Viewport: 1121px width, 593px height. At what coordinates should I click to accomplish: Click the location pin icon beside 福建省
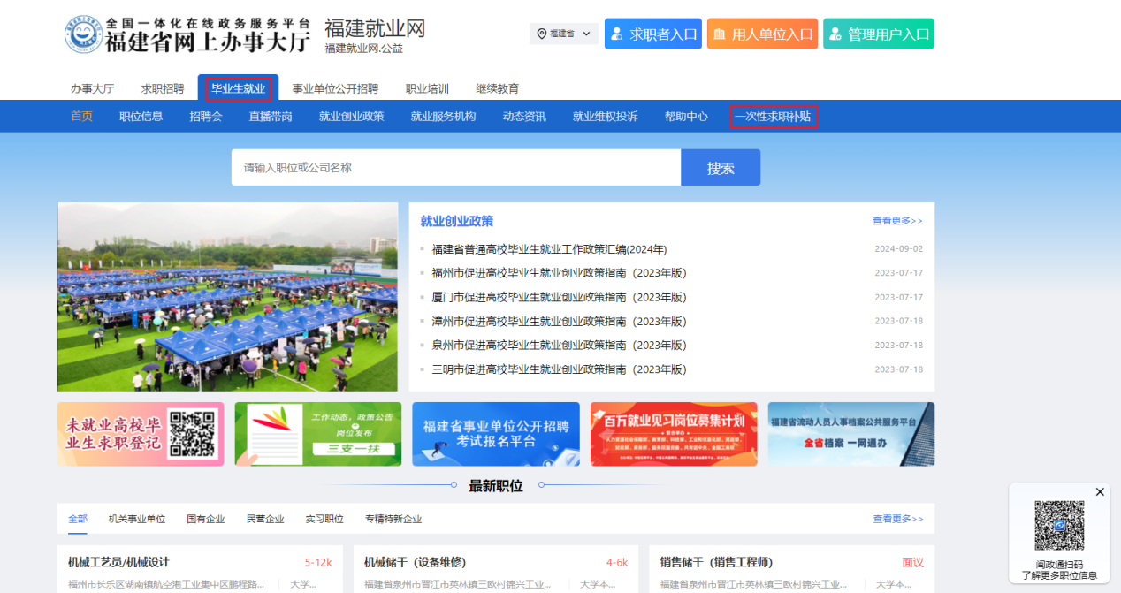(541, 34)
